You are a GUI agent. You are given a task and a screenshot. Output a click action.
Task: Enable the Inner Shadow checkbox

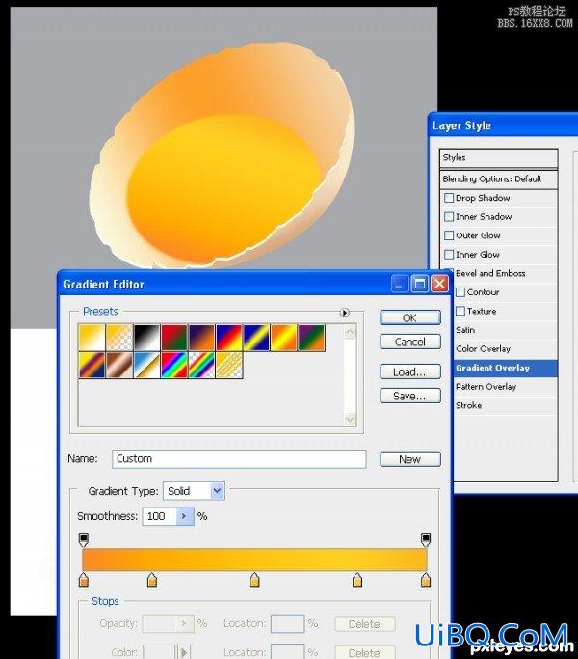(x=449, y=216)
